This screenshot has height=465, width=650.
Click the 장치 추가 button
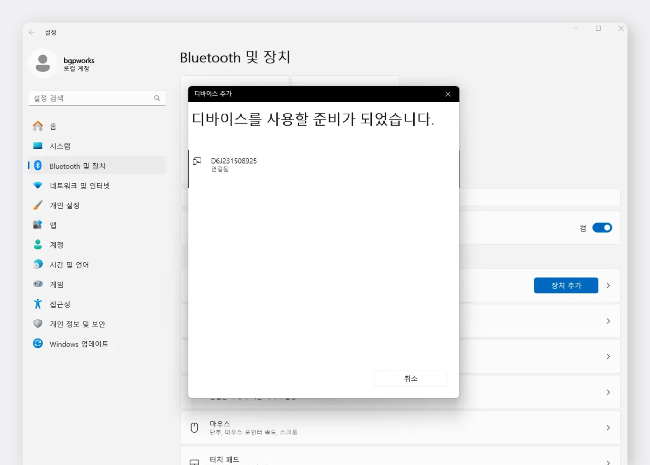coord(566,286)
